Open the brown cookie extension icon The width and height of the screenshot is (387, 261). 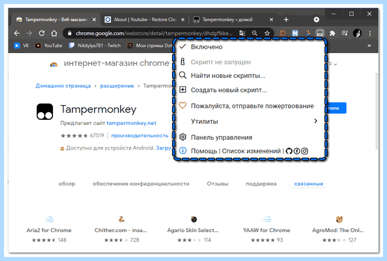click(x=283, y=33)
